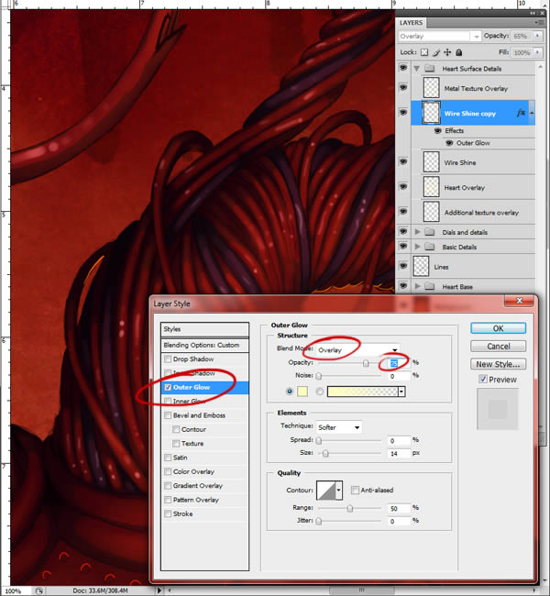Open the Technique Softer dropdown
This screenshot has height=596, width=550.
[x=338, y=427]
